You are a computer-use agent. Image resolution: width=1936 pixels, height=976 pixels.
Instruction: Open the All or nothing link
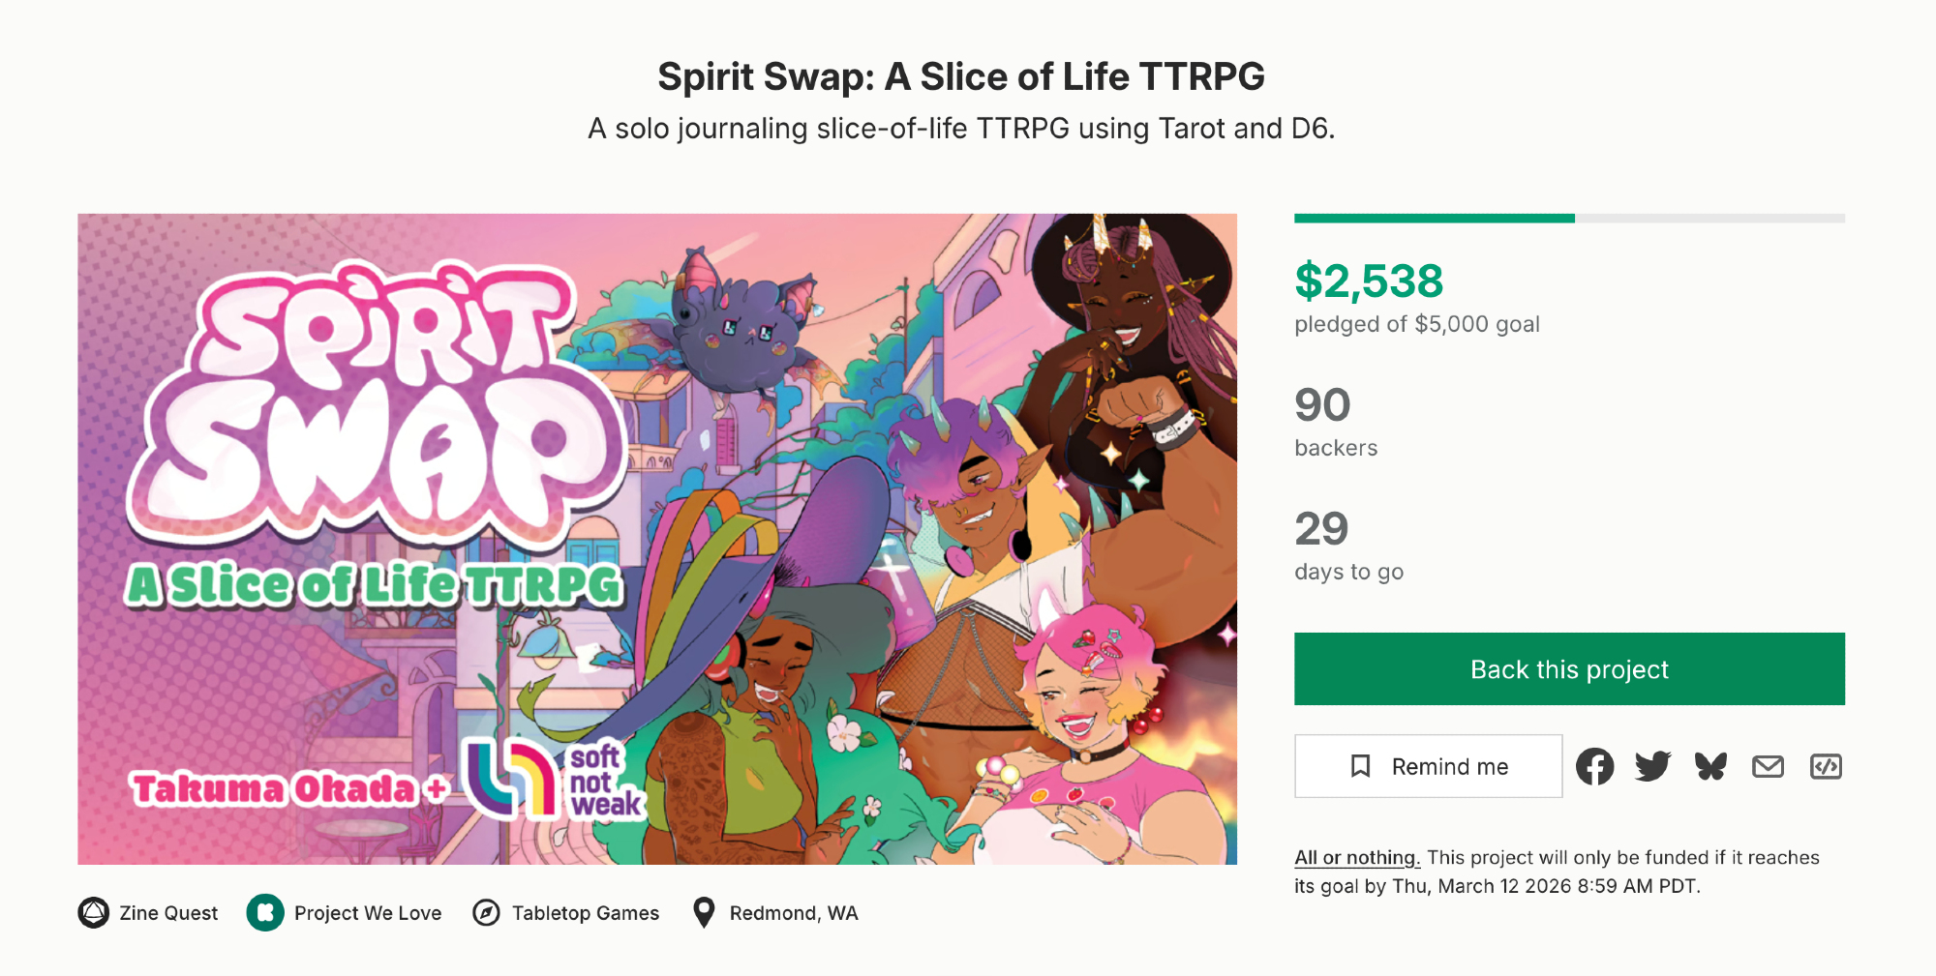point(1356,858)
